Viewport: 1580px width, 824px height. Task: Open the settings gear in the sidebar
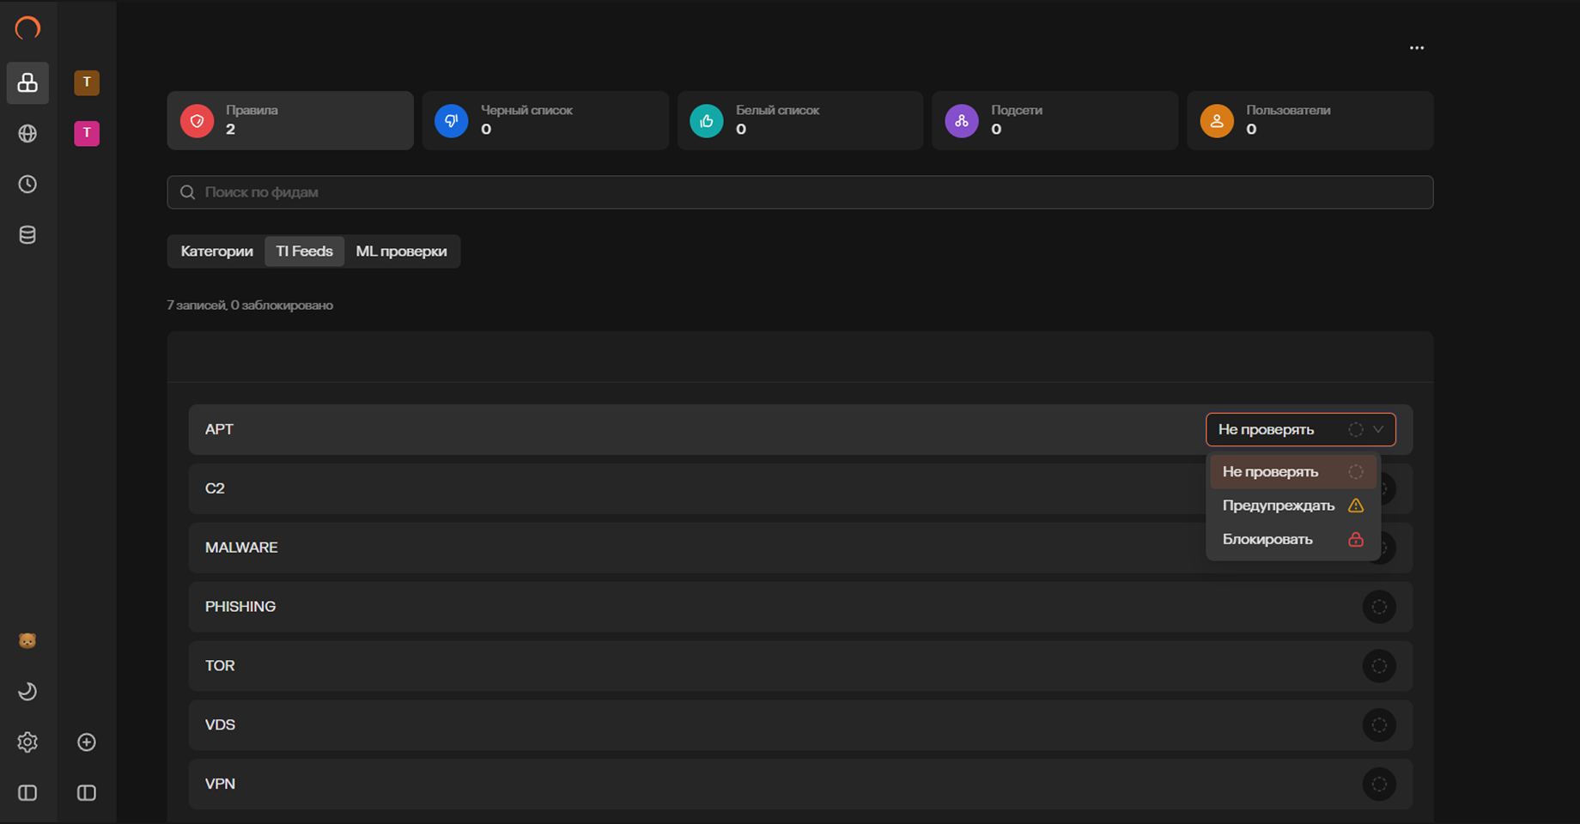click(x=27, y=742)
